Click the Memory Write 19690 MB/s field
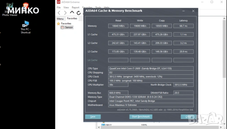Screen dimensions: 227x129 point(140,26)
